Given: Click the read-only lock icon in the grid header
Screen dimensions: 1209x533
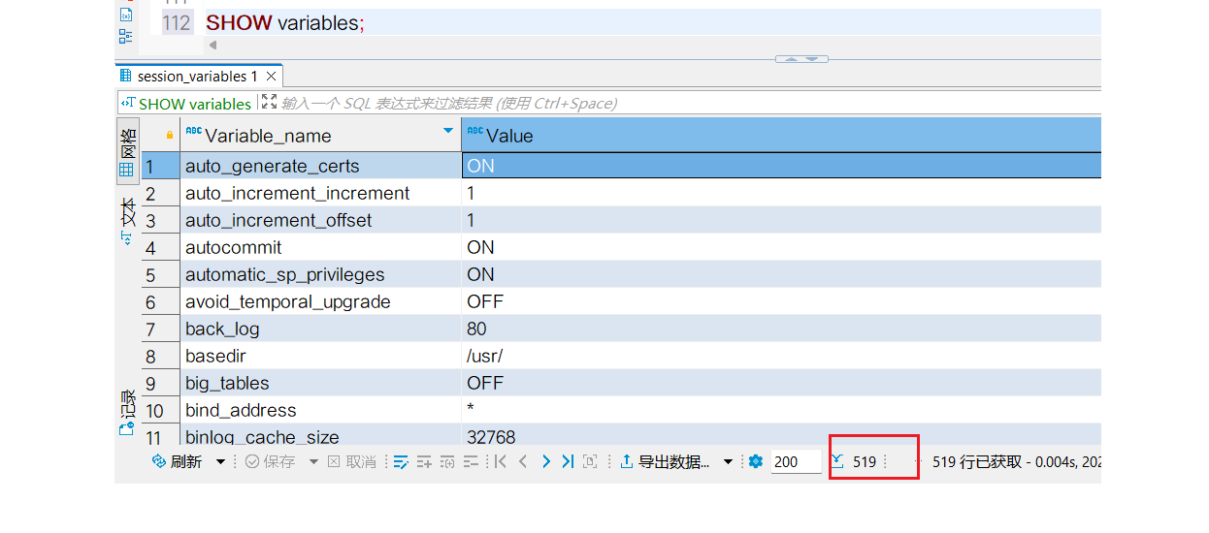Looking at the screenshot, I should pyautogui.click(x=170, y=136).
